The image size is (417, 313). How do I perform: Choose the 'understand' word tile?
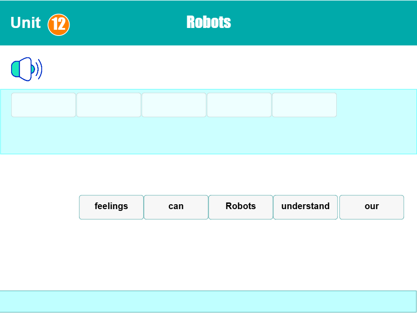click(x=305, y=206)
